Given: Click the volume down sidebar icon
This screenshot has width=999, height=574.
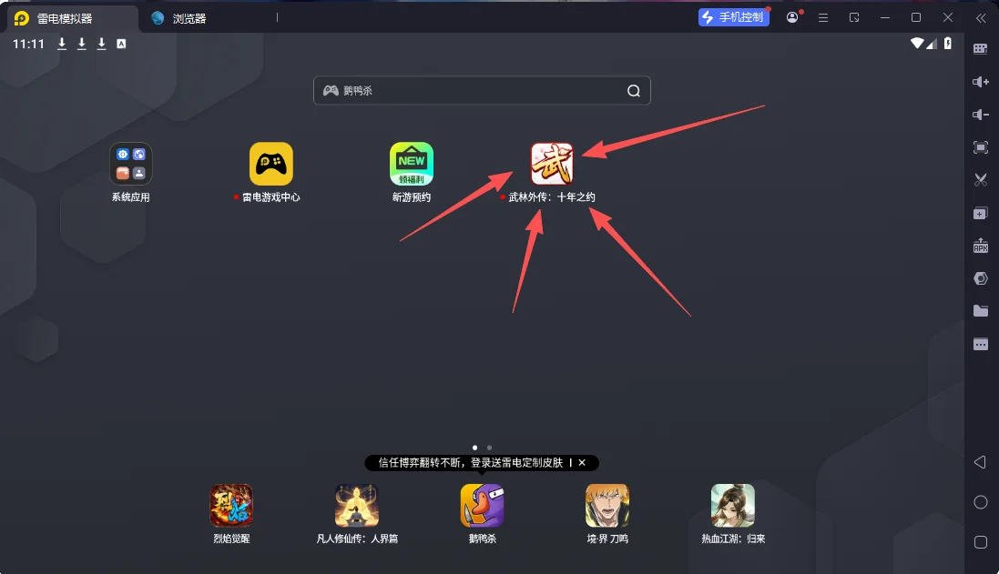Looking at the screenshot, I should (x=981, y=115).
